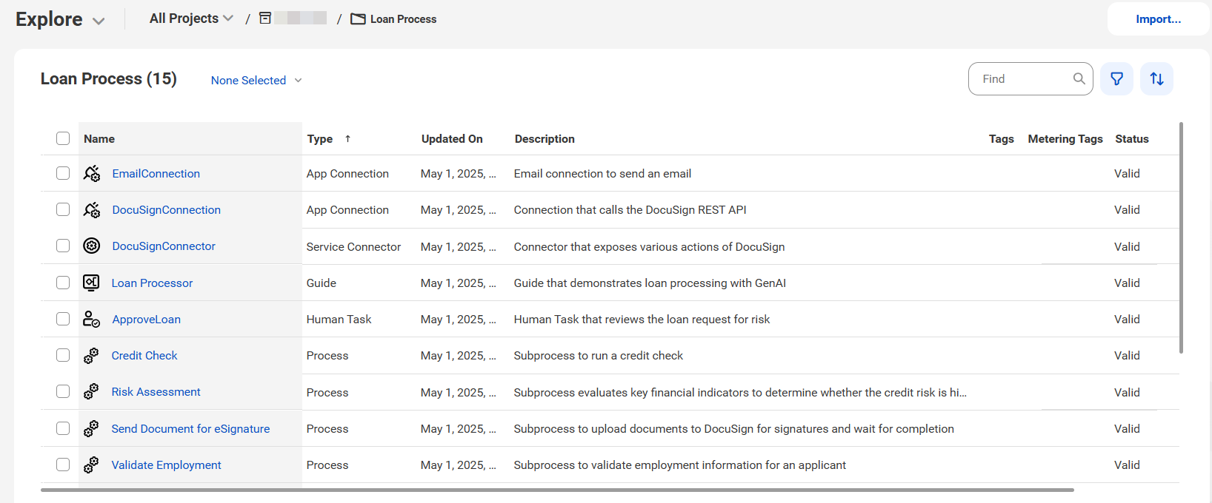Click the Tags column header
Viewport: 1212px width, 503px height.
point(1002,138)
